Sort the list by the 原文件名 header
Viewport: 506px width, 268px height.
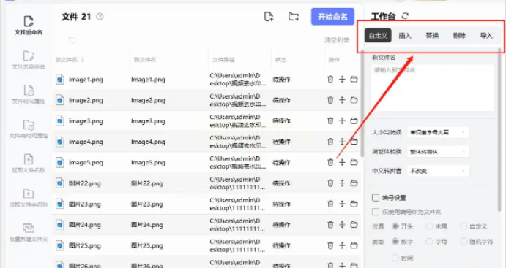[x=70, y=60]
